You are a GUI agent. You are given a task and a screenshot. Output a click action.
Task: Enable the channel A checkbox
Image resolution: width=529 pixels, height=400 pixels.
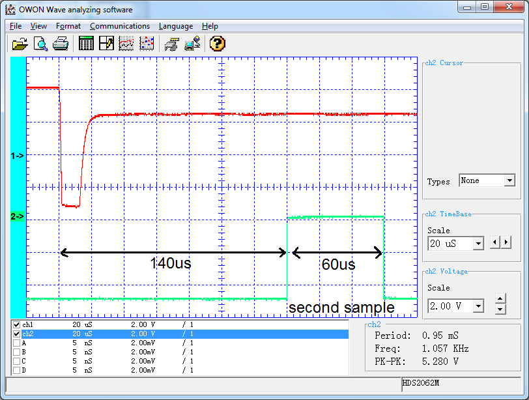pos(17,343)
